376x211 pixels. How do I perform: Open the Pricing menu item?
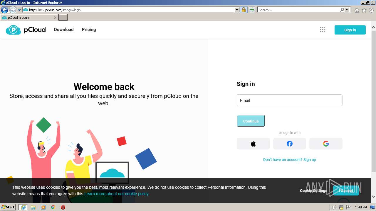coord(89,30)
